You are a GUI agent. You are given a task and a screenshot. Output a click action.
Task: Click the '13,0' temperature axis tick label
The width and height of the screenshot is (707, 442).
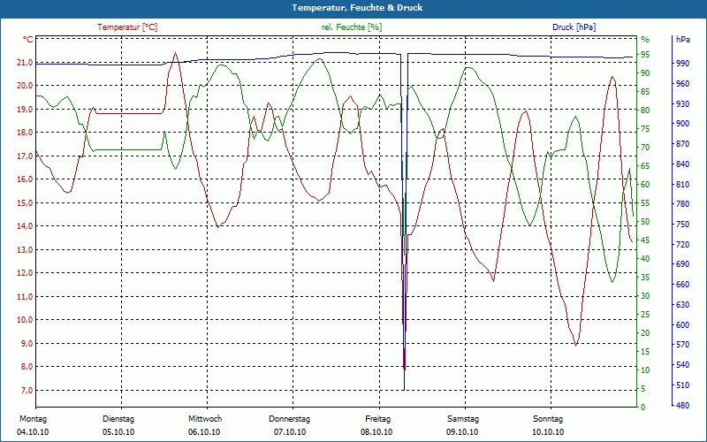coord(25,250)
